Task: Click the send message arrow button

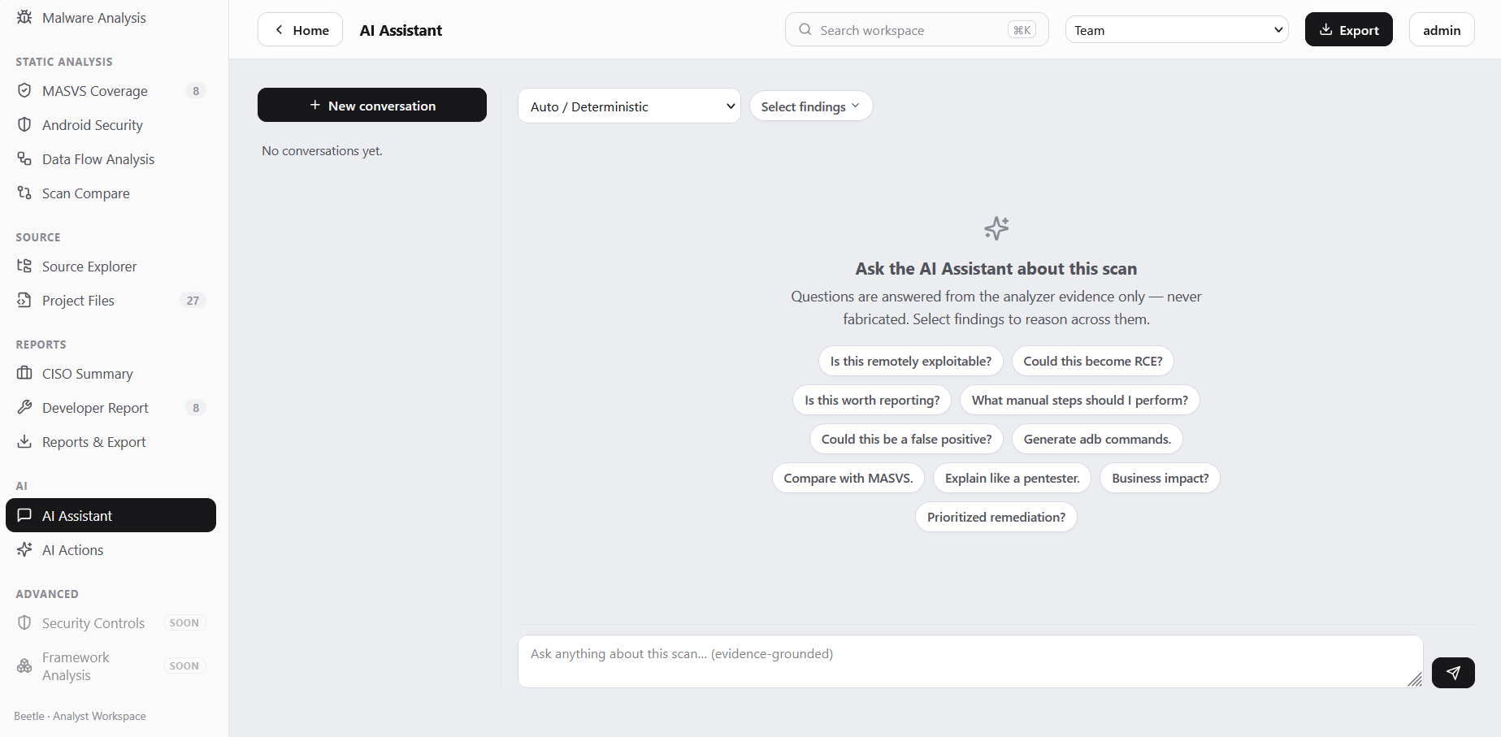Action: tap(1453, 673)
